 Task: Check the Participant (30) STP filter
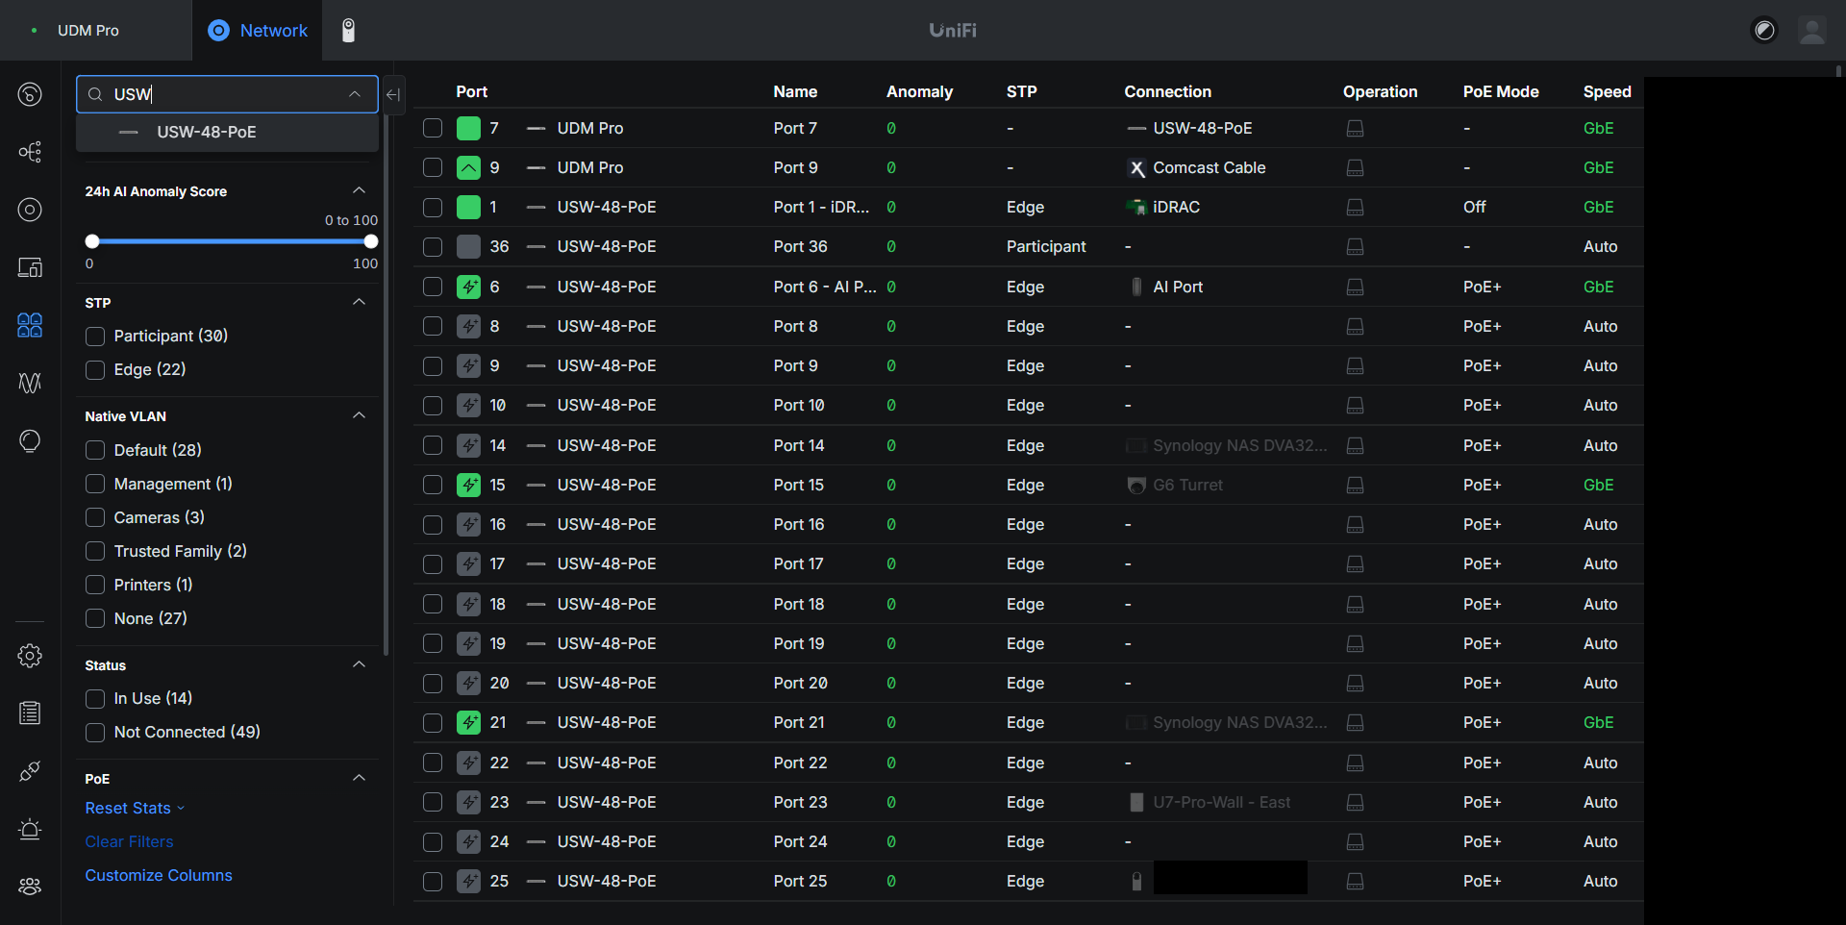point(95,337)
